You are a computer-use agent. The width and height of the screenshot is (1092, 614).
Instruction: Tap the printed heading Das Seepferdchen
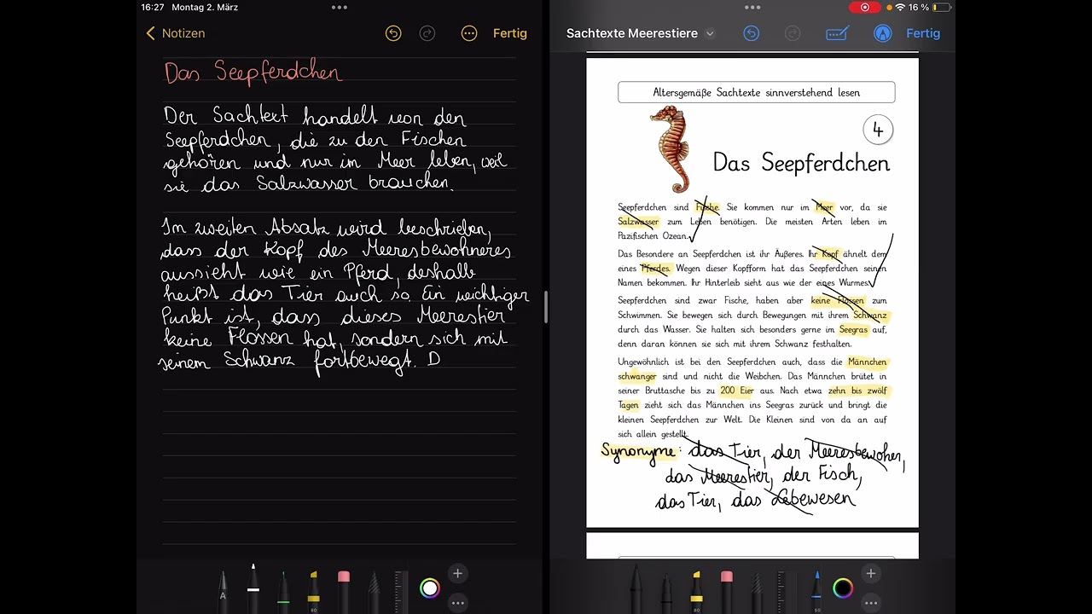(x=801, y=163)
